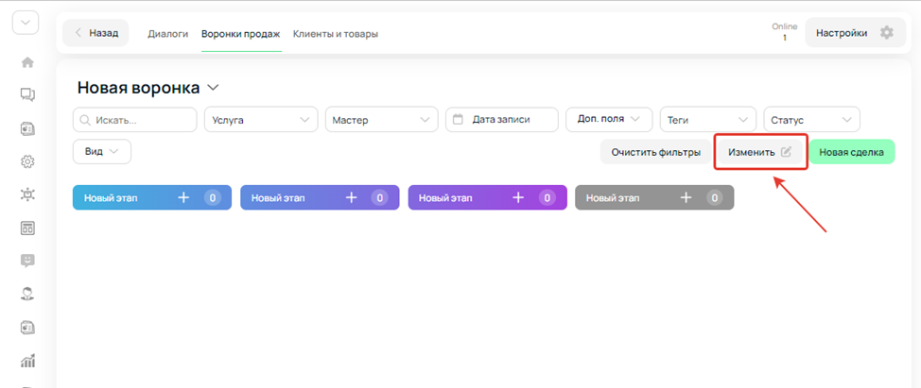Expand the Доп. поля dropdown
This screenshot has width=921, height=388.
coord(609,119)
